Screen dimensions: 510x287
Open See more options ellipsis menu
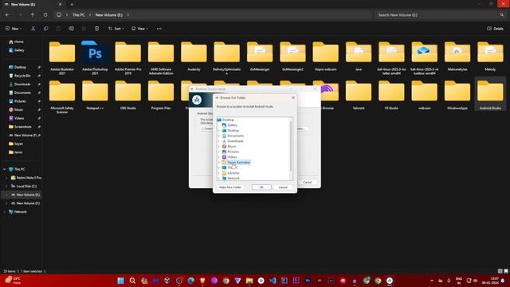point(159,29)
